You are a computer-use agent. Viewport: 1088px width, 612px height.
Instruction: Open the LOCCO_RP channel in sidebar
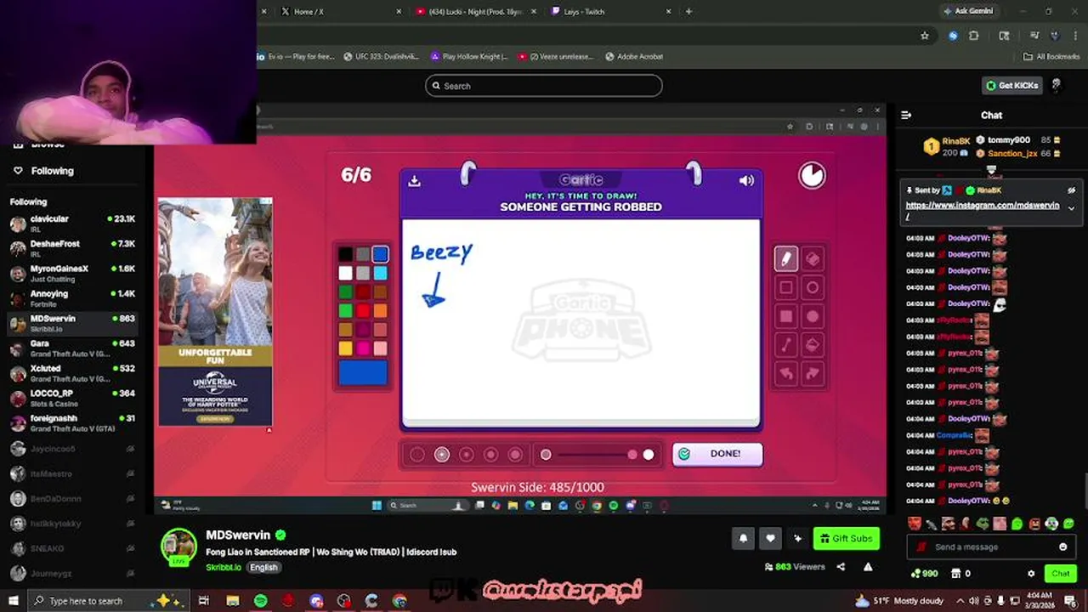pos(72,398)
